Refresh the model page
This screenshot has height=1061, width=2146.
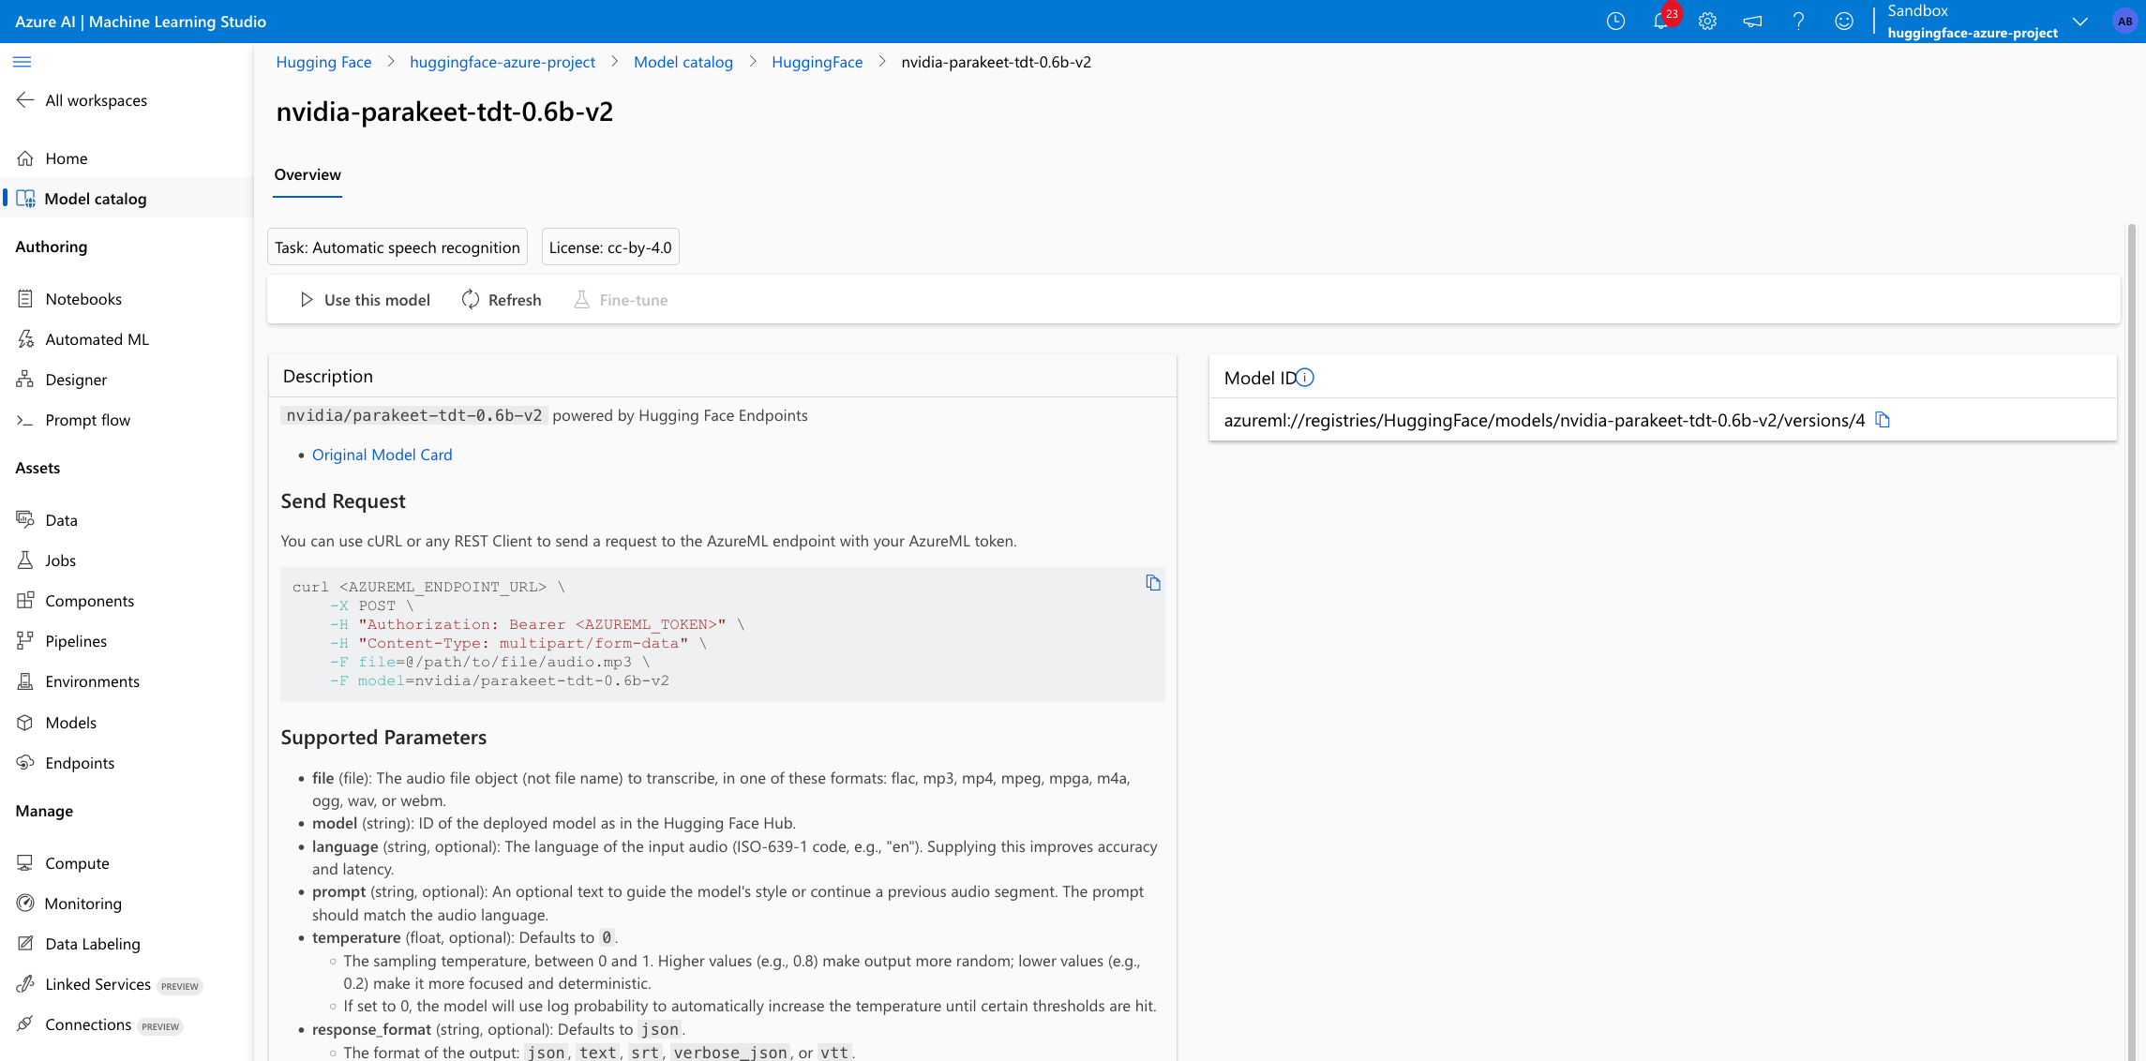502,300
